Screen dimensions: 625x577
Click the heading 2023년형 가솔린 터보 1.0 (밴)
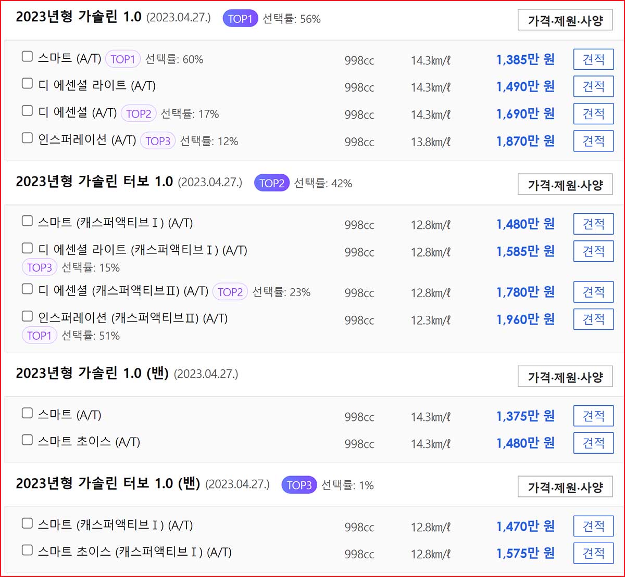108,483
